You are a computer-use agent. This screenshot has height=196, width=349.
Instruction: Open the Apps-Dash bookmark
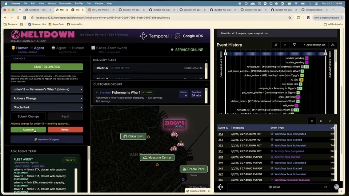(x=56, y=24)
